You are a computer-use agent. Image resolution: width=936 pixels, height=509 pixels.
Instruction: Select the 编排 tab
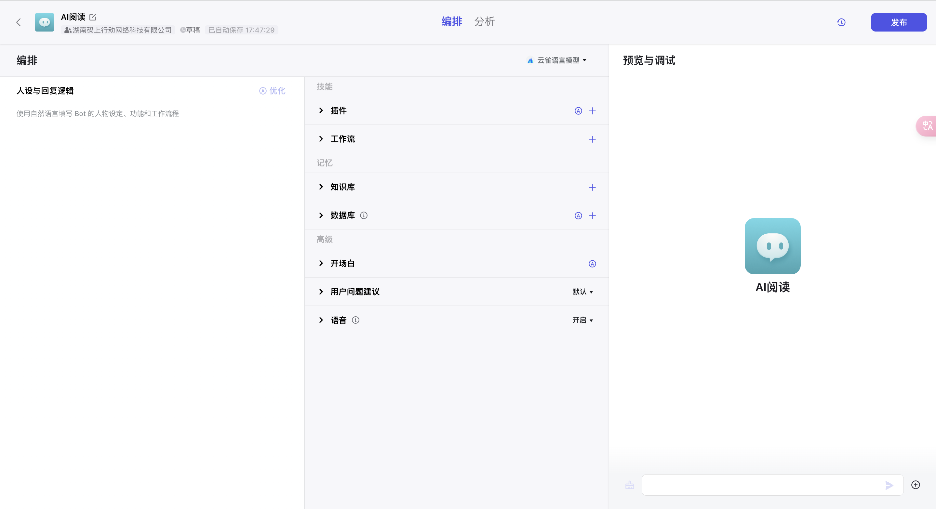tap(451, 21)
